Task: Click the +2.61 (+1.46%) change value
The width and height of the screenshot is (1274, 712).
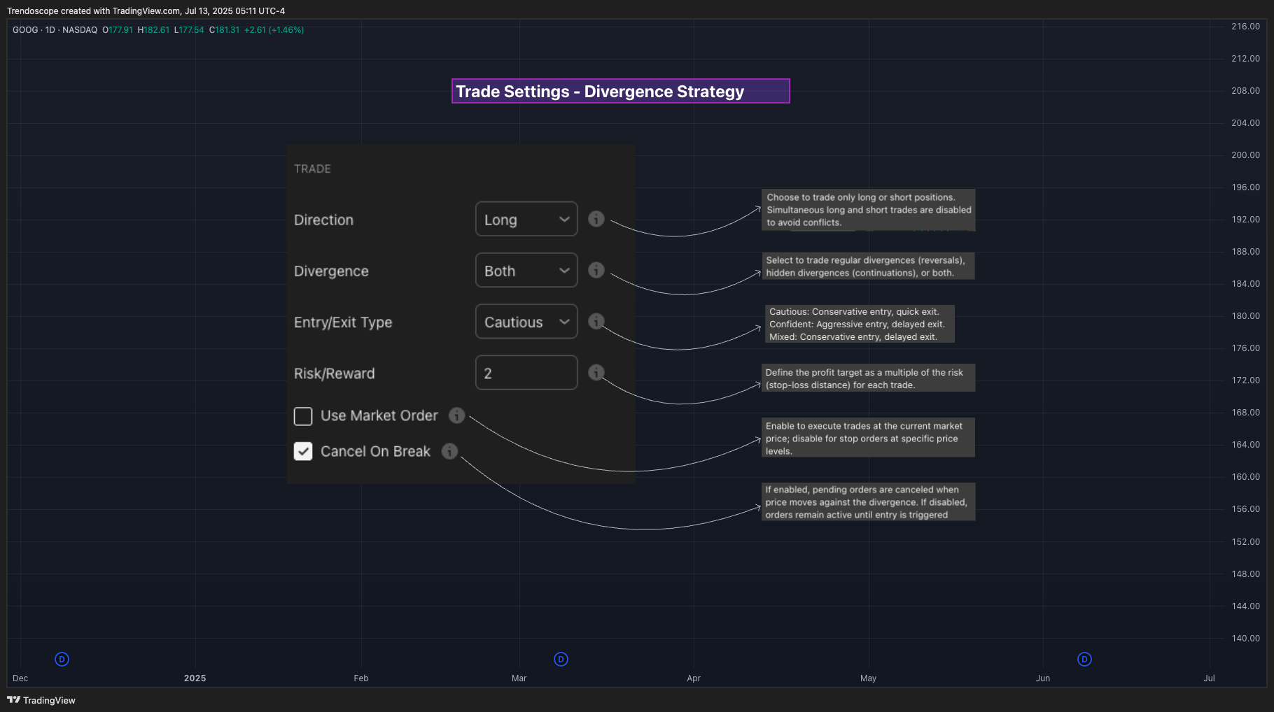Action: coord(274,30)
